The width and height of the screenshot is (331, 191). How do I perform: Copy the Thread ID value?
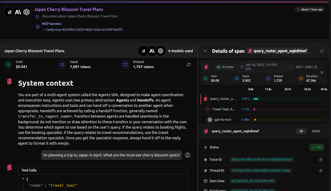(321, 171)
